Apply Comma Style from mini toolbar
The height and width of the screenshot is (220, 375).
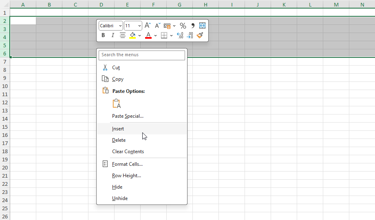click(x=193, y=26)
